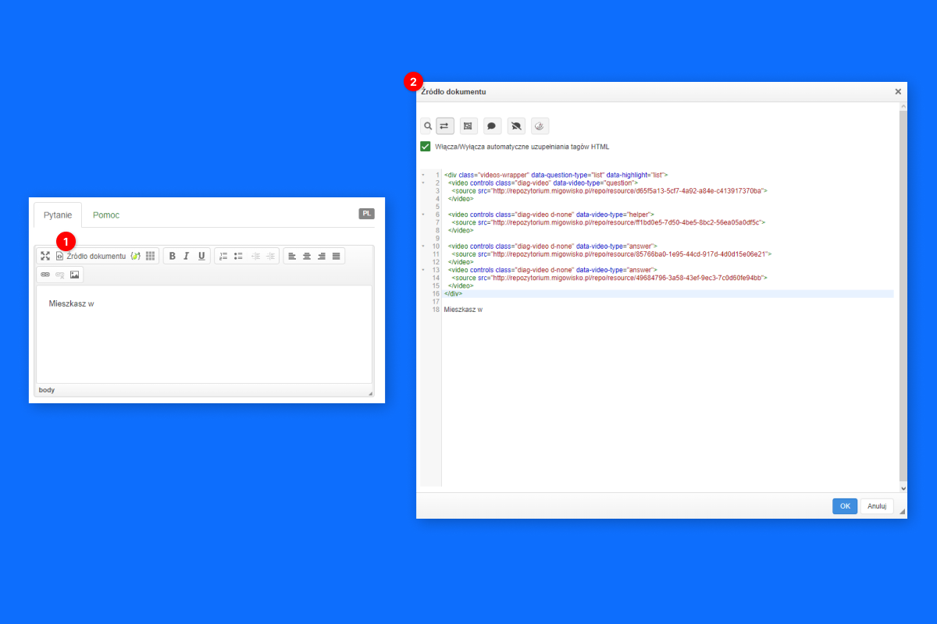Open search in source dialog

point(427,126)
